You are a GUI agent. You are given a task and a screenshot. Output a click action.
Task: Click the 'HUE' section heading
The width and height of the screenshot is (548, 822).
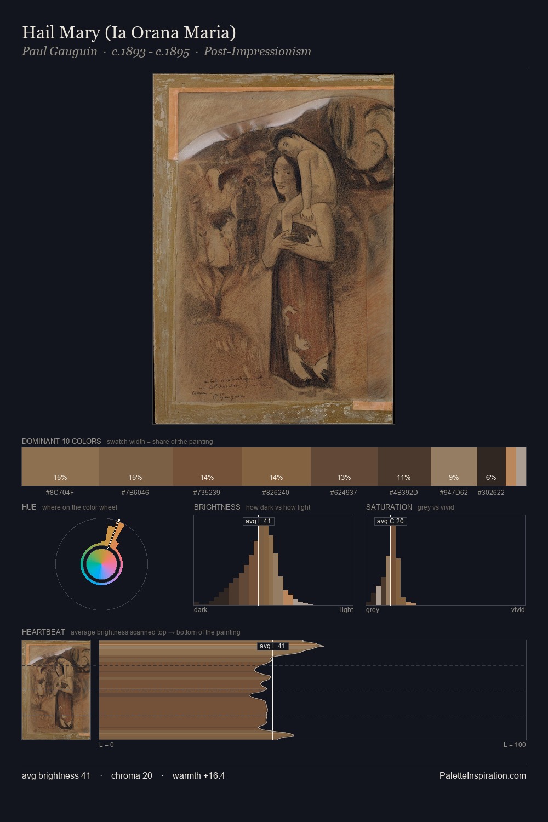coord(29,507)
